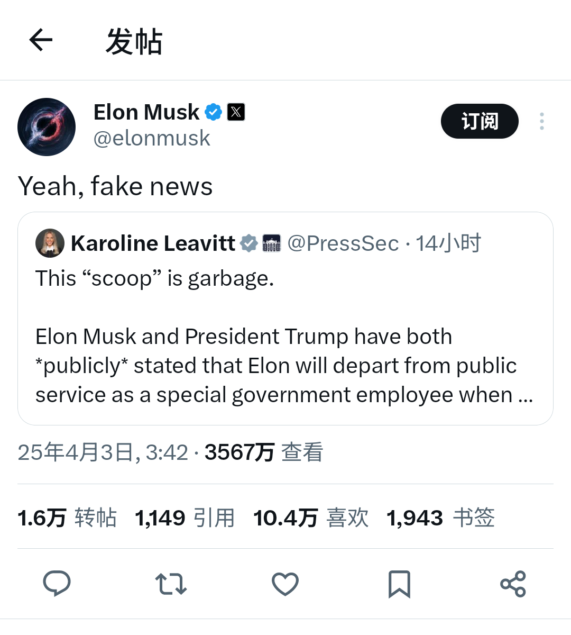Click the blue verified badge
The height and width of the screenshot is (635, 571).
click(x=213, y=112)
